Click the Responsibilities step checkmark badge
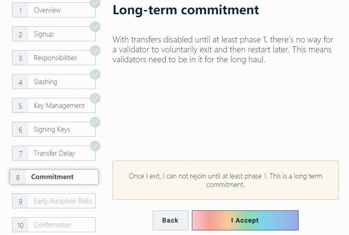This screenshot has width=349, height=235. point(95,51)
